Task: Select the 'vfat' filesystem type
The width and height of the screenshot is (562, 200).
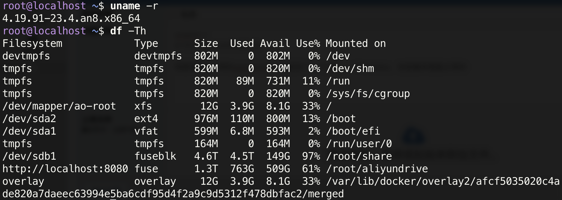Action: tap(146, 131)
